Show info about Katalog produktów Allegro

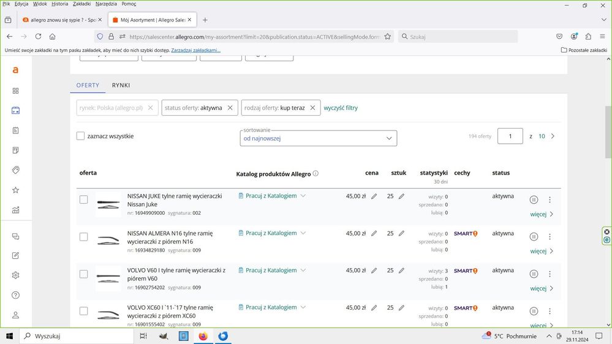pos(315,174)
